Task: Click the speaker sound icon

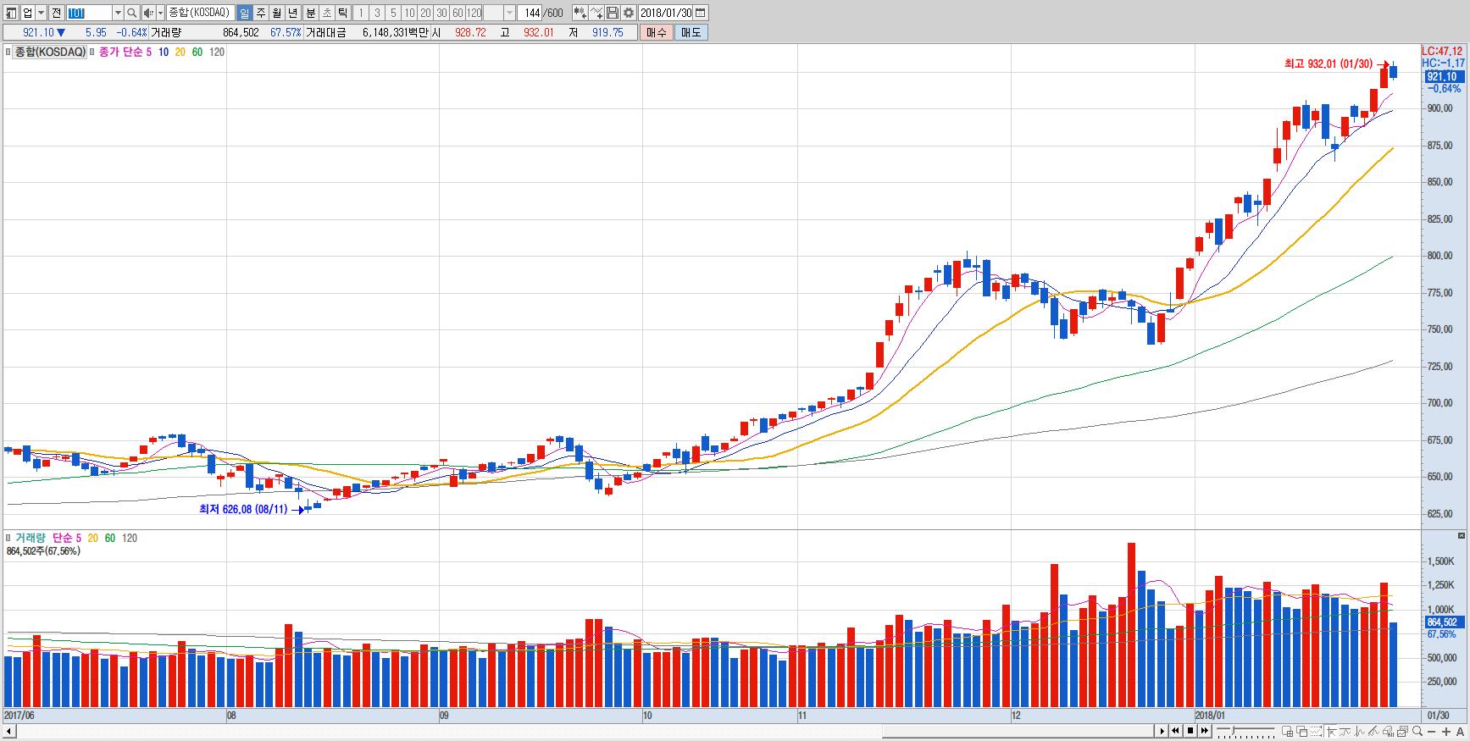Action: tap(148, 13)
